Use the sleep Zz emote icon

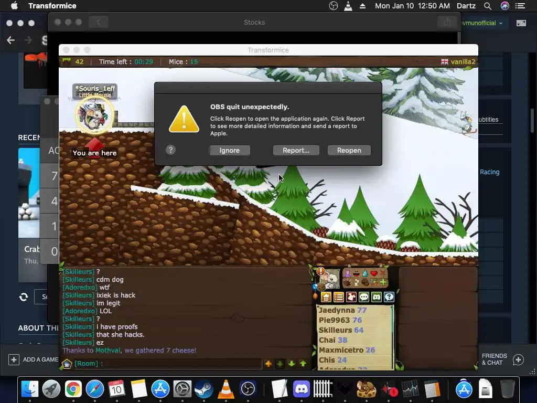(357, 283)
